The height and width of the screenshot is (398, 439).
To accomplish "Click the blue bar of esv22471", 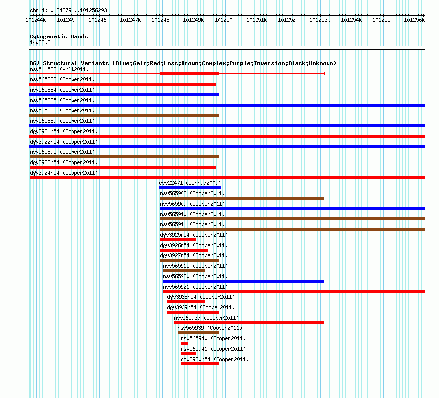I will click(x=190, y=188).
